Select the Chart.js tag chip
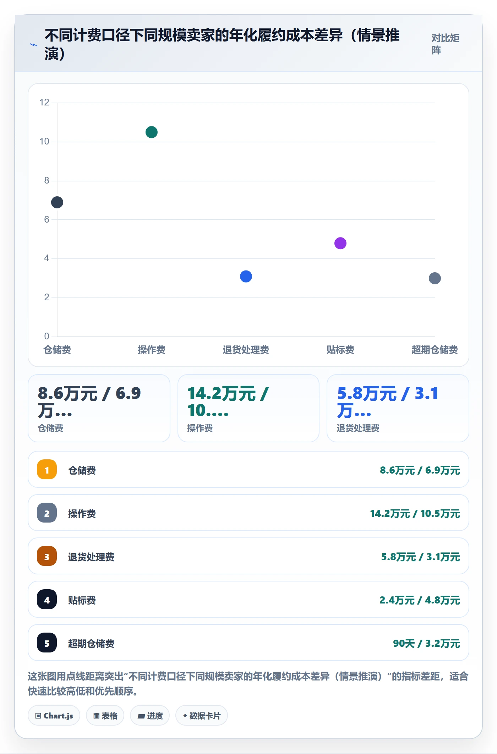The image size is (497, 754). click(x=54, y=716)
